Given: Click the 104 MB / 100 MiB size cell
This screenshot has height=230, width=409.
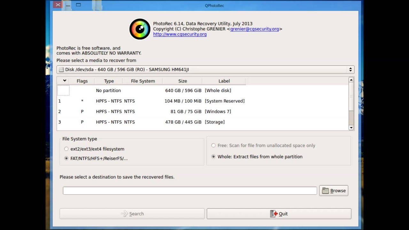Looking at the screenshot, I should (x=183, y=101).
